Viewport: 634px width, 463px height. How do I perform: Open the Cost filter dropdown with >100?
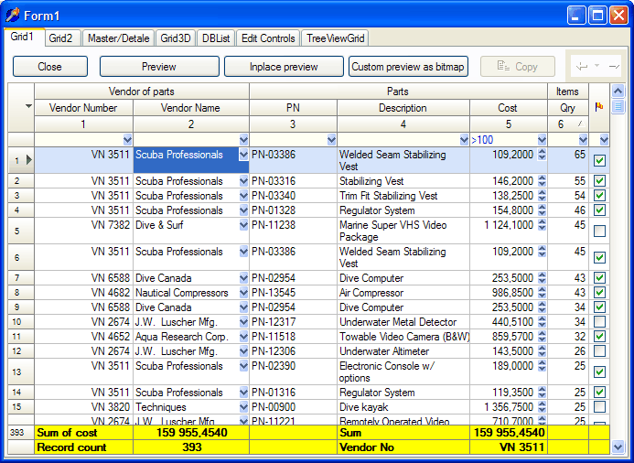coord(542,140)
